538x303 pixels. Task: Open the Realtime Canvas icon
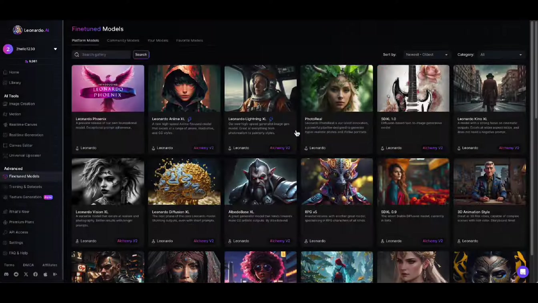(5, 125)
